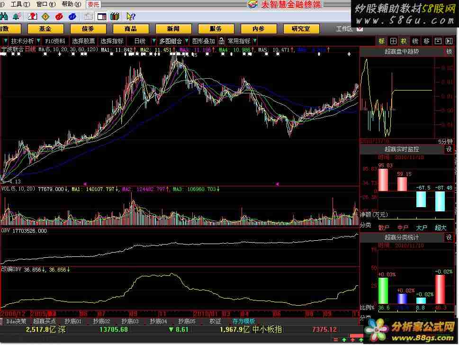Click the window layout panel icon
The image size is (459, 345).
[101, 17]
